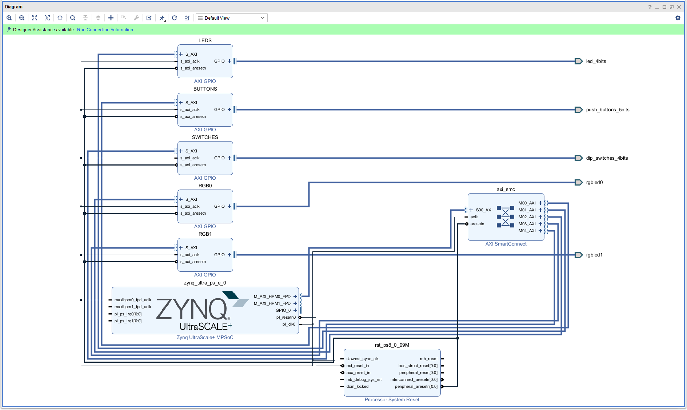The height and width of the screenshot is (410, 687).
Task: Select the led_4bits external port
Action: click(579, 61)
